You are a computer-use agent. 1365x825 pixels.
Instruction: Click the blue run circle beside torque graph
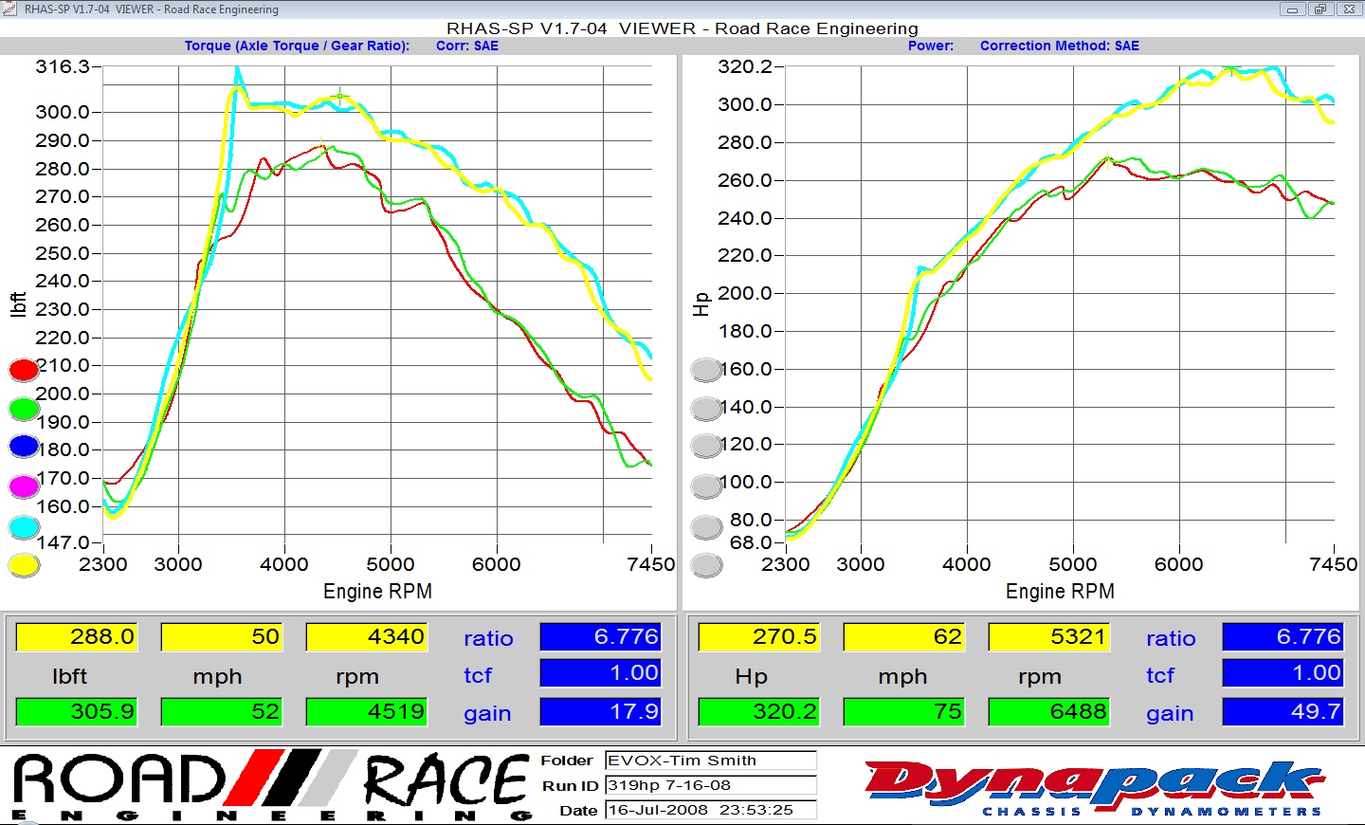24,446
